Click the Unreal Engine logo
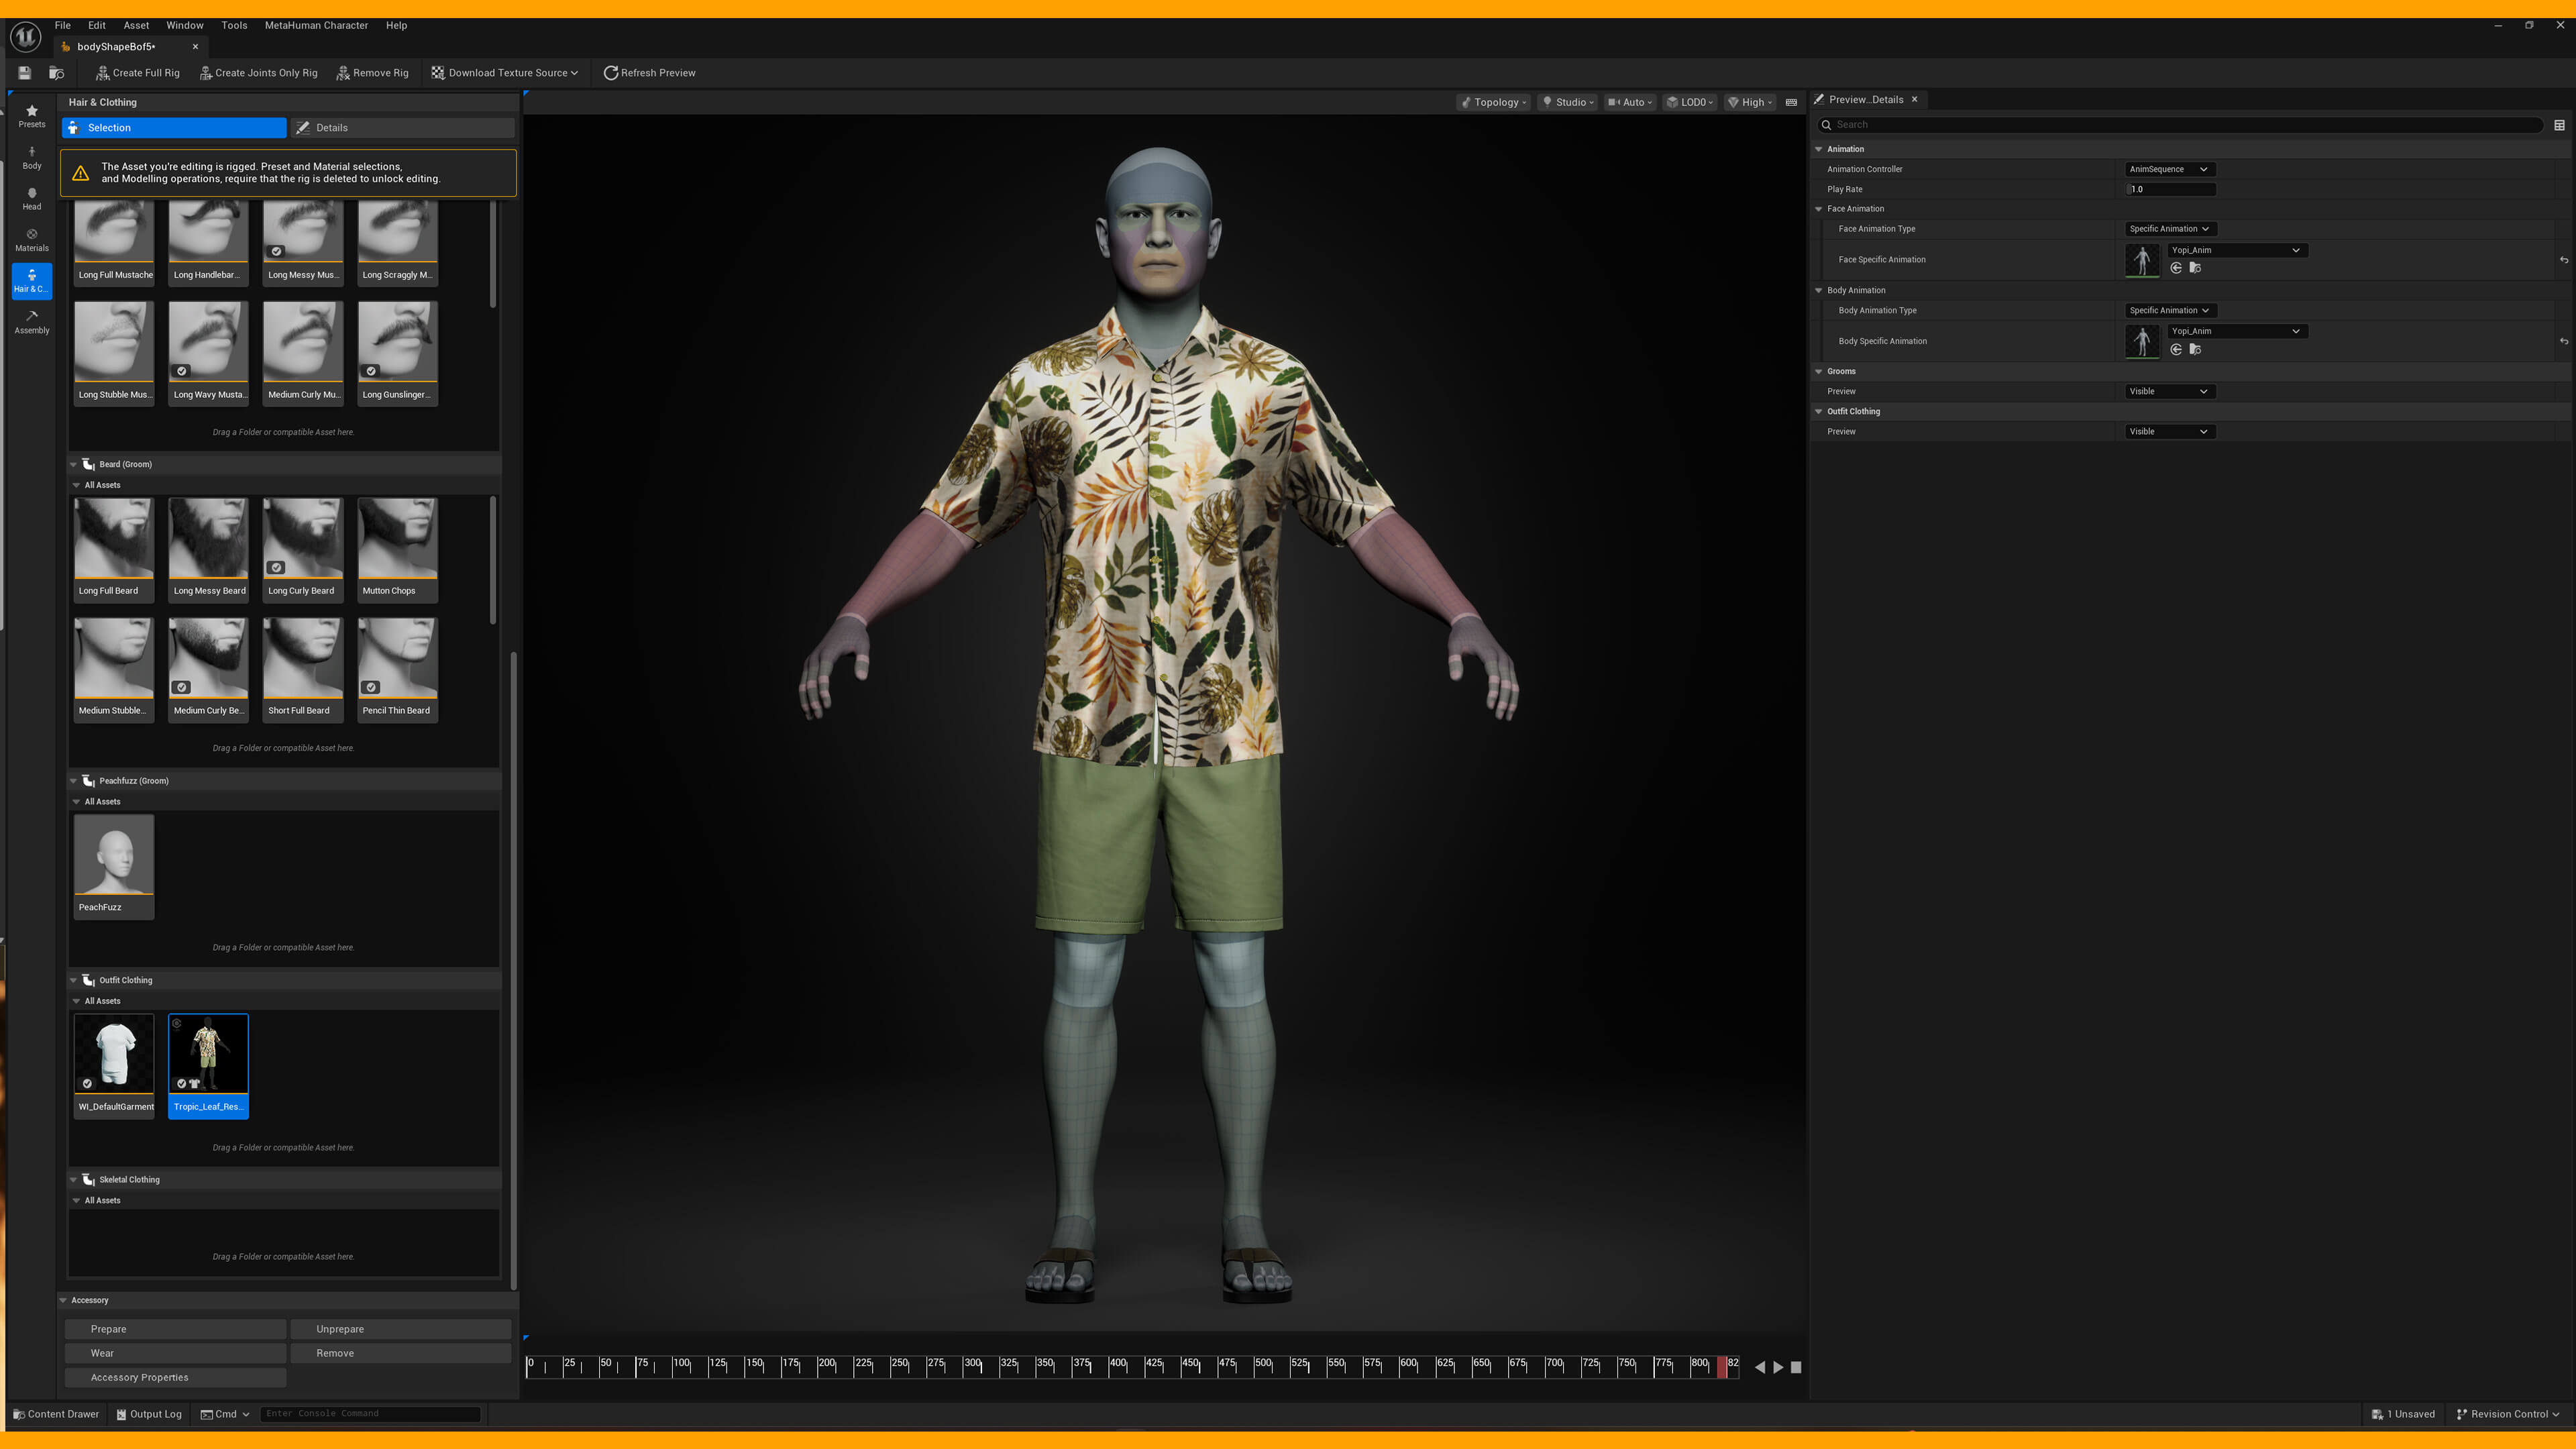The height and width of the screenshot is (1449, 2576). (25, 37)
